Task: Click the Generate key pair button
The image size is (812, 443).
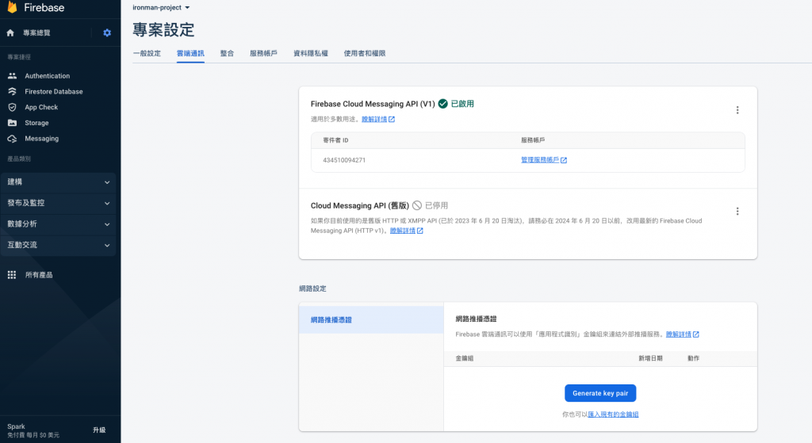Action: click(x=600, y=393)
